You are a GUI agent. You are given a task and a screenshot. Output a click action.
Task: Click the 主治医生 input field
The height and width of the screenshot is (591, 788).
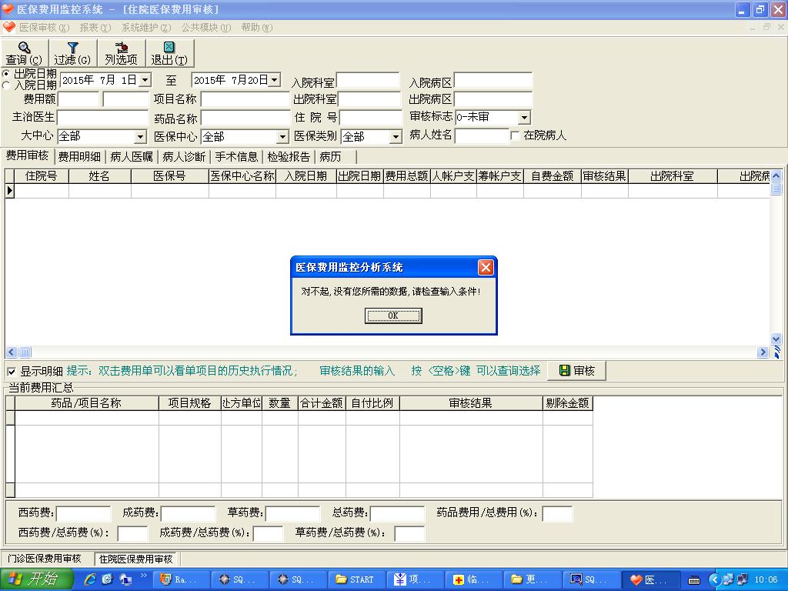[102, 118]
